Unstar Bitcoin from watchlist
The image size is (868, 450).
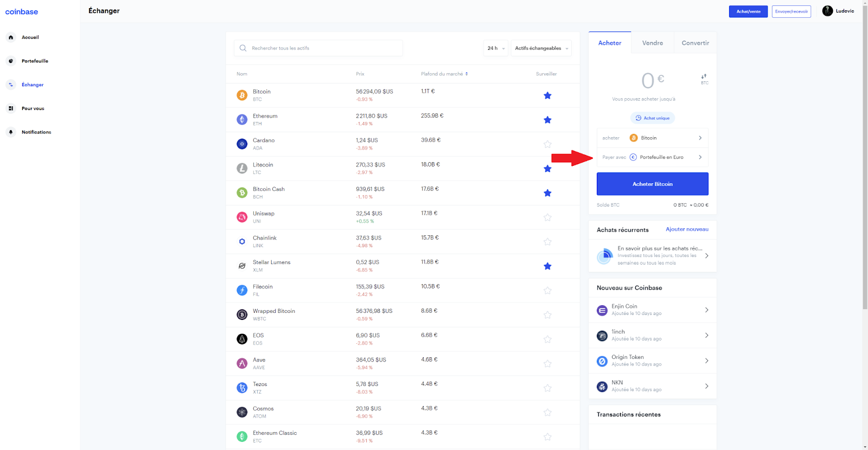(x=547, y=95)
